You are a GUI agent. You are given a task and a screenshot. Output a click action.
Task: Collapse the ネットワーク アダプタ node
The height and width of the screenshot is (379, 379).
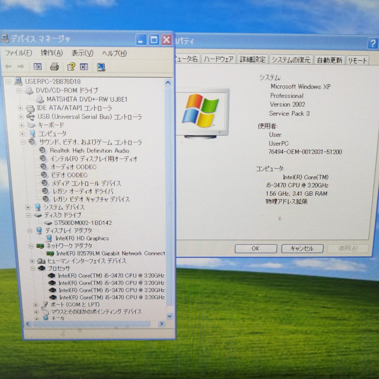31,246
